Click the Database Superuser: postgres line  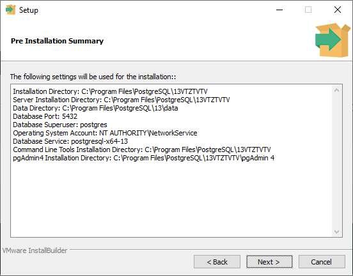click(x=60, y=125)
